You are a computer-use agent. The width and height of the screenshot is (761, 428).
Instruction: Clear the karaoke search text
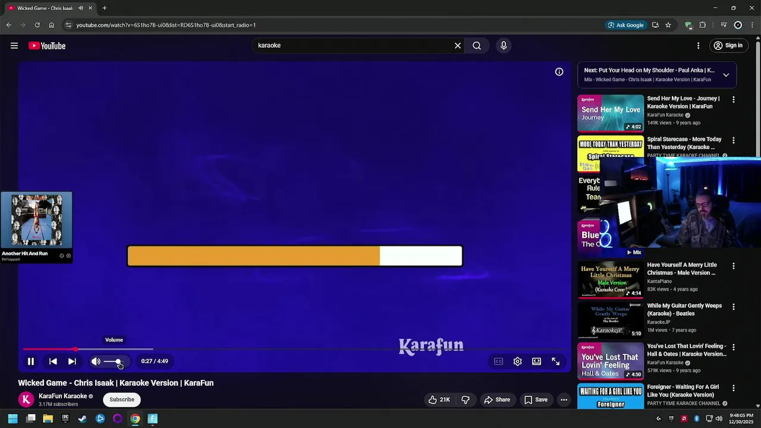coord(458,45)
